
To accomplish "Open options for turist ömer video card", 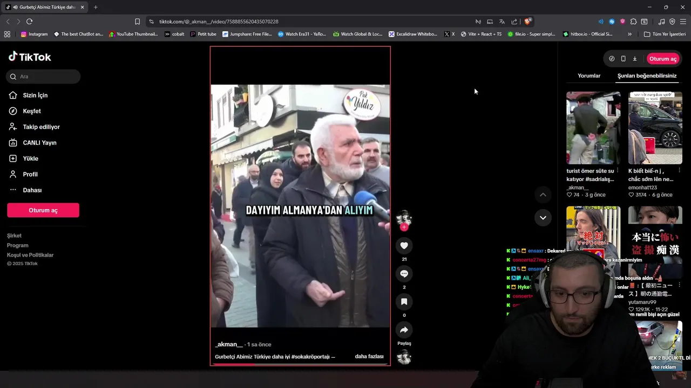I will pos(618,171).
